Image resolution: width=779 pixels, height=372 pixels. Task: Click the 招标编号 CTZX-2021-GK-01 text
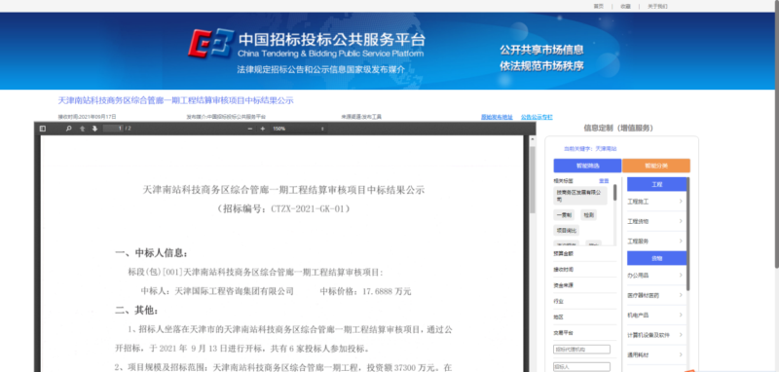(x=283, y=209)
